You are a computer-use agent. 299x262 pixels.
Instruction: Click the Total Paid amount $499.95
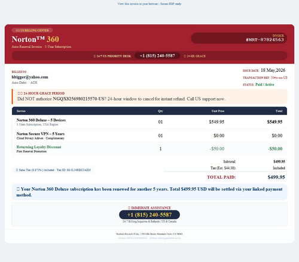(x=276, y=177)
